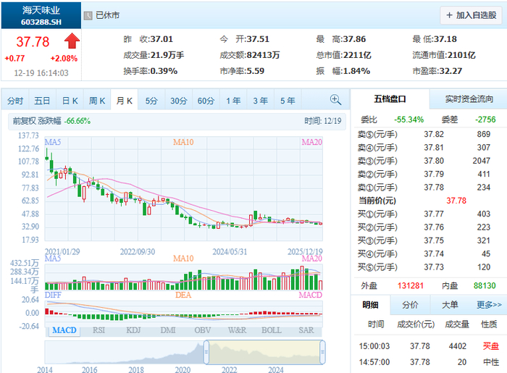This screenshot has height=373, width=507.
Task: Select the MACD indicator
Action: [x=64, y=330]
